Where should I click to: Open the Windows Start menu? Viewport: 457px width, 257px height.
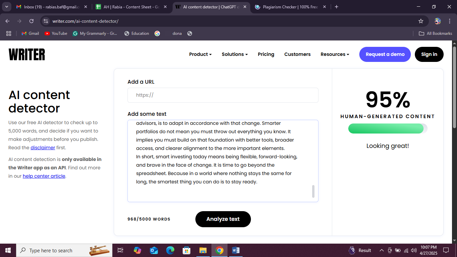(8, 250)
